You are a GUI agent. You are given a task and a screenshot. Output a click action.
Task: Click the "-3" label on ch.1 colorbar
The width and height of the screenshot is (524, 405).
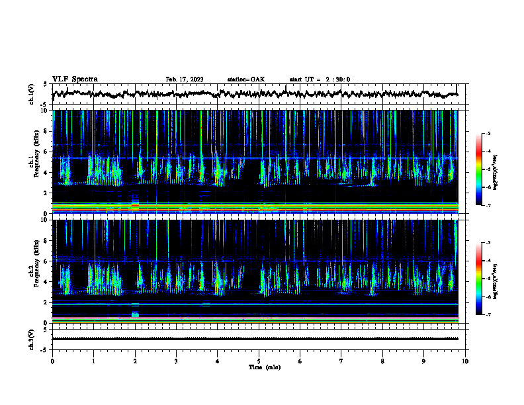[x=488, y=134]
